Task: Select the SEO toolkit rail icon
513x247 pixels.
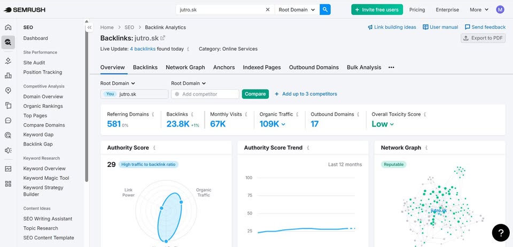Action: (8, 42)
